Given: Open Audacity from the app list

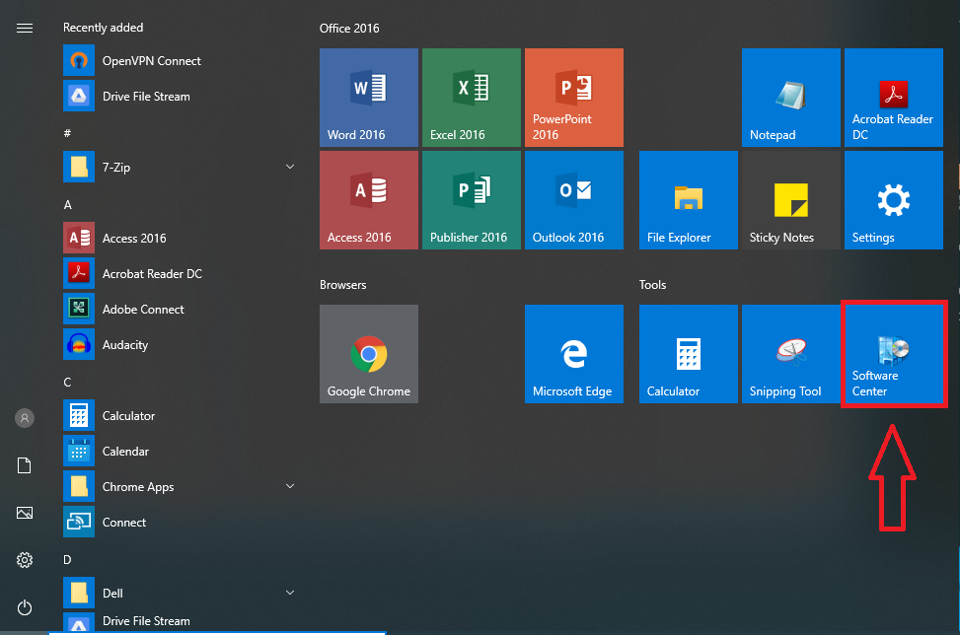Looking at the screenshot, I should [125, 345].
